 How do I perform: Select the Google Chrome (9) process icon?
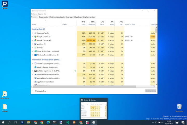pyautogui.click(x=35, y=37)
